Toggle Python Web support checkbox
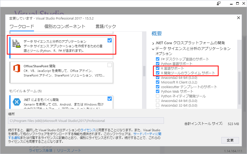Image resolution: width=247 pixels, height=154 pixels. pyautogui.click(x=157, y=91)
